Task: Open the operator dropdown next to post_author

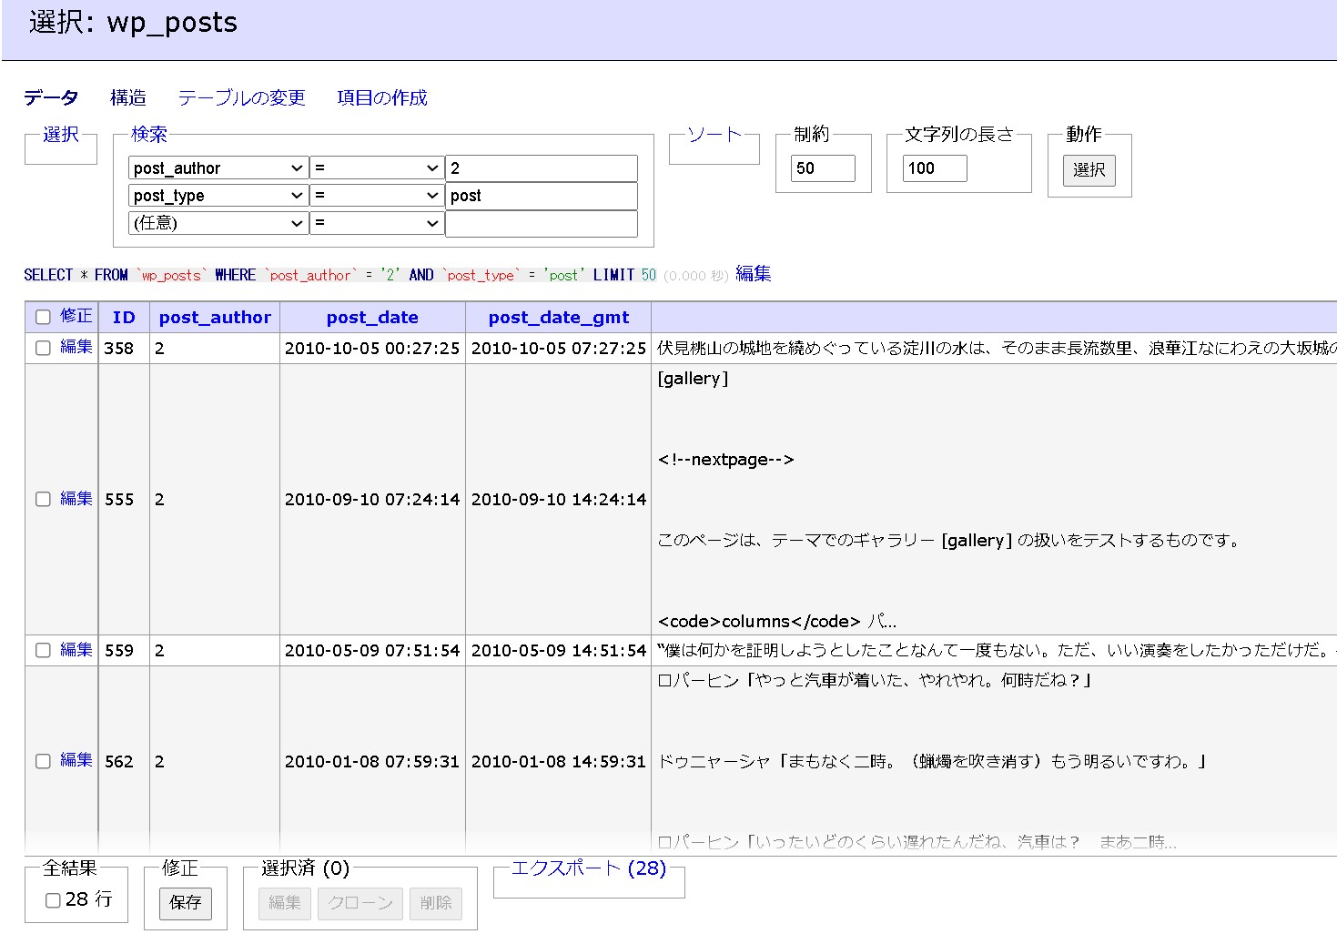Action: pos(377,168)
